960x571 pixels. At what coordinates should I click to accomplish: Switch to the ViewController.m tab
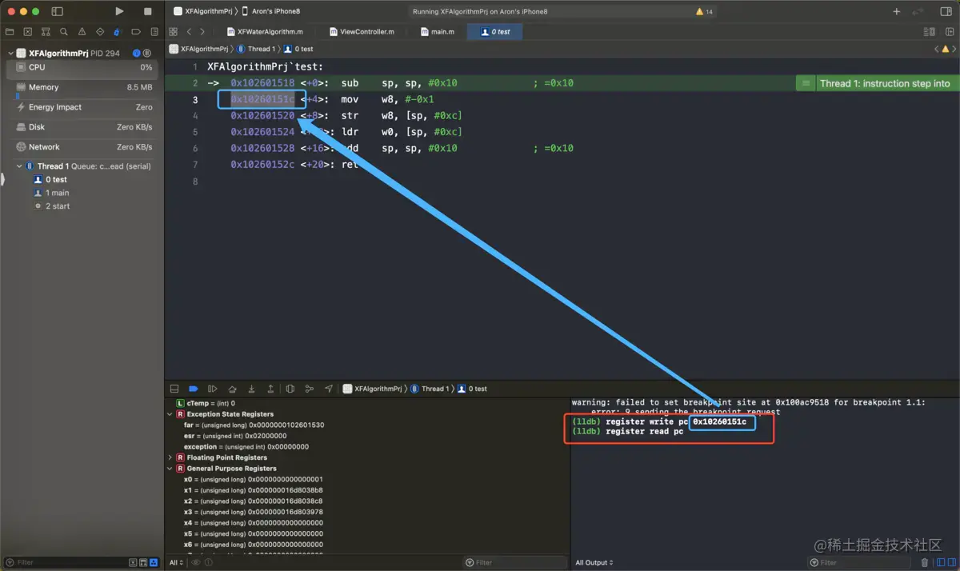pyautogui.click(x=362, y=32)
